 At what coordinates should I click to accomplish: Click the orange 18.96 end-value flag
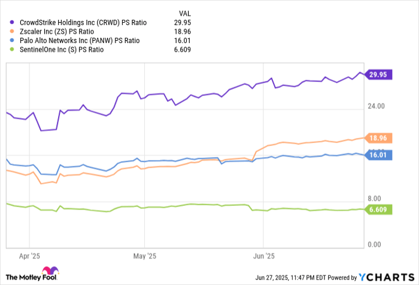378,138
